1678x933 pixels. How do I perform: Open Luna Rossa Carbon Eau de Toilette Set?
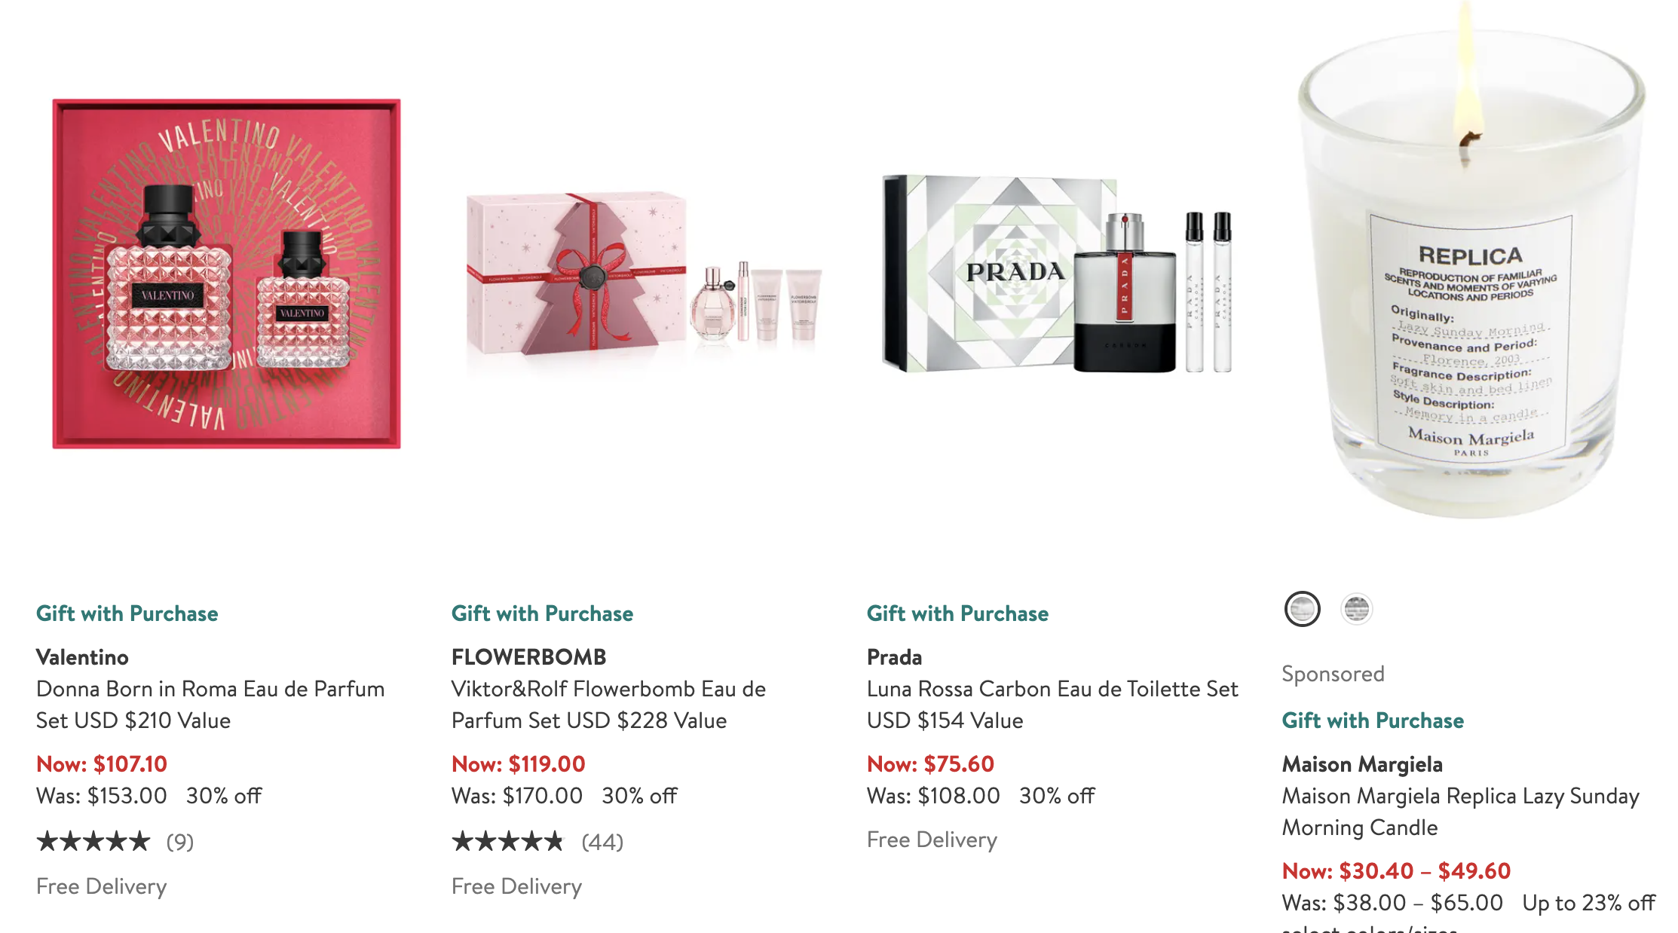(x=1052, y=705)
